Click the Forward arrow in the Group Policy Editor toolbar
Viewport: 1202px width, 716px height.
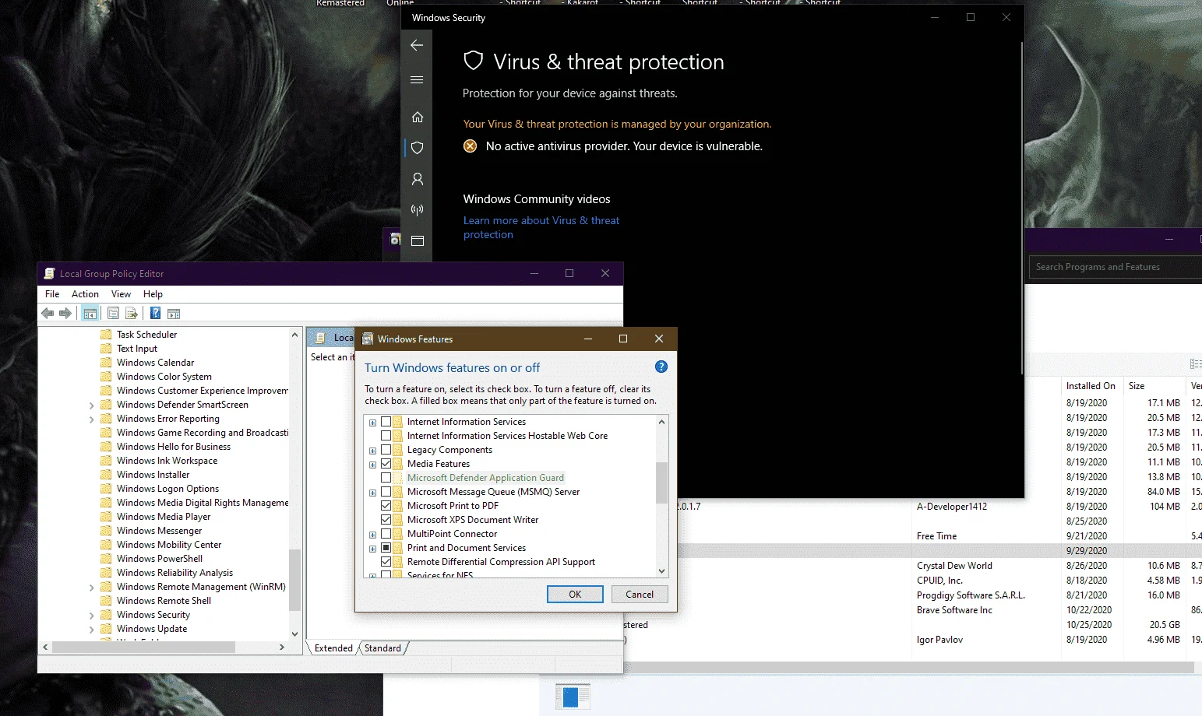(65, 314)
